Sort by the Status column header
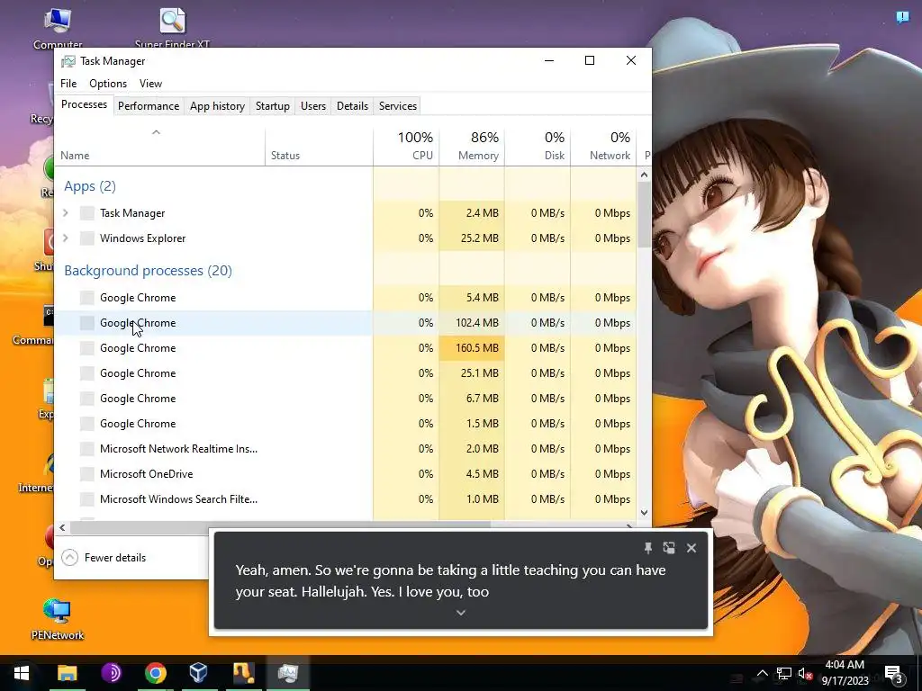The height and width of the screenshot is (691, 922). pyautogui.click(x=320, y=147)
